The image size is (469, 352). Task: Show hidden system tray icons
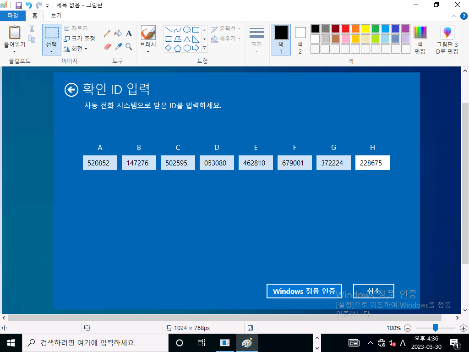coord(370,343)
